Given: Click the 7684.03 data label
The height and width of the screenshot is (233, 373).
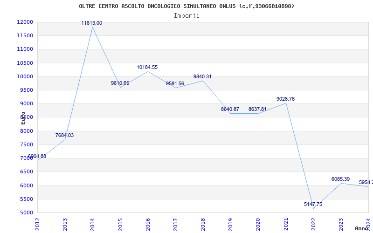Looking at the screenshot, I should coord(64,135).
